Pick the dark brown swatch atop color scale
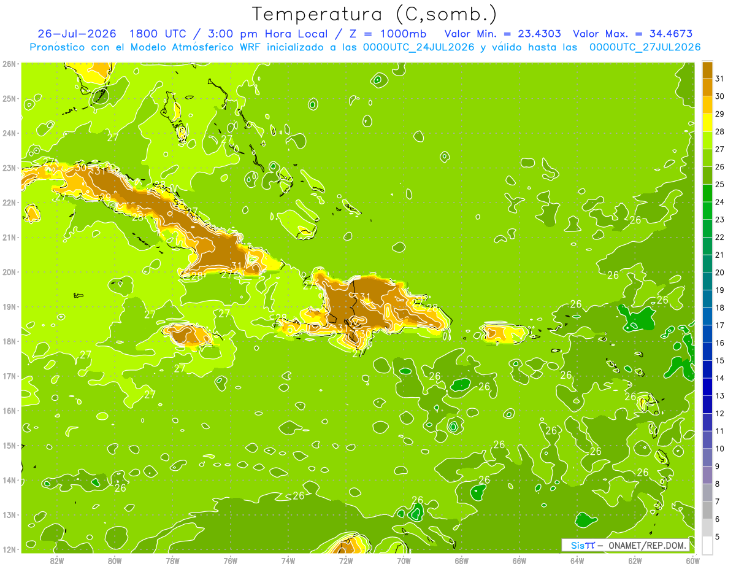The height and width of the screenshot is (569, 736). pos(707,70)
